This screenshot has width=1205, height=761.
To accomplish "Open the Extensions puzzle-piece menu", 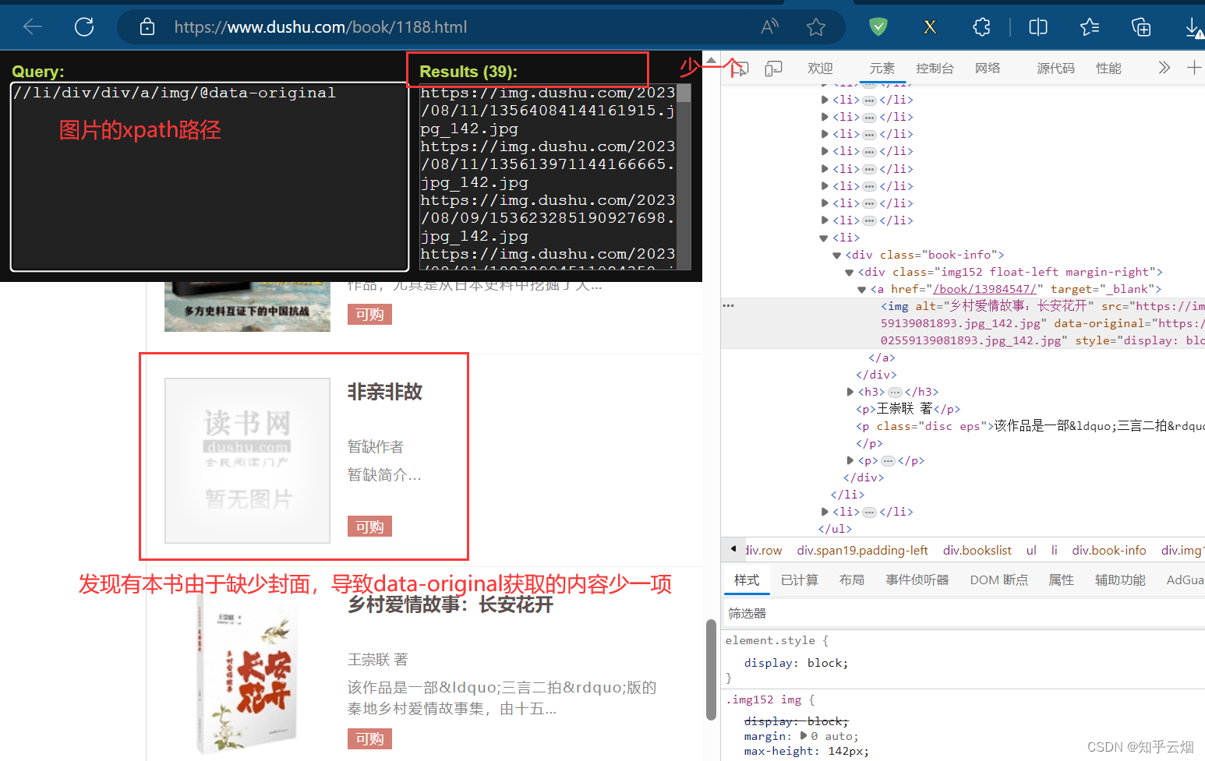I will coord(981,27).
